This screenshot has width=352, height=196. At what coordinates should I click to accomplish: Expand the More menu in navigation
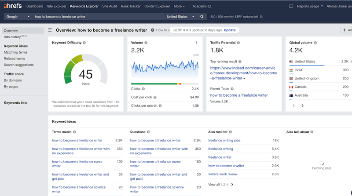pos(179,6)
